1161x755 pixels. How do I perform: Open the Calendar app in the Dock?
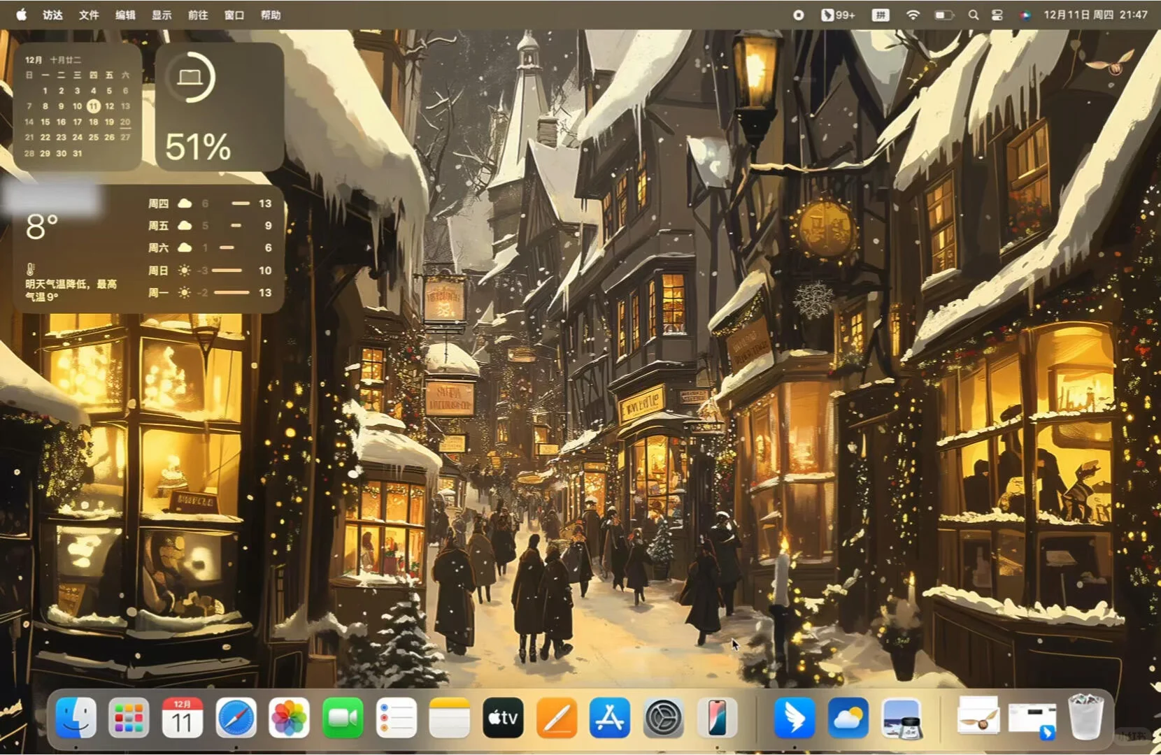182,718
